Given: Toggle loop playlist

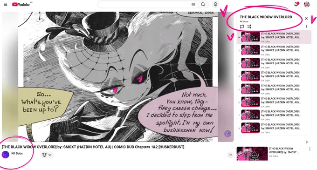Looking at the screenshot, I should (242, 27).
